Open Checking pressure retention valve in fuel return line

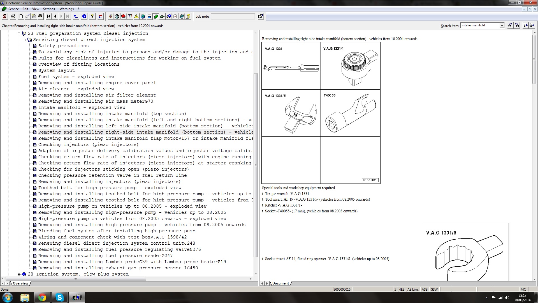113,175
